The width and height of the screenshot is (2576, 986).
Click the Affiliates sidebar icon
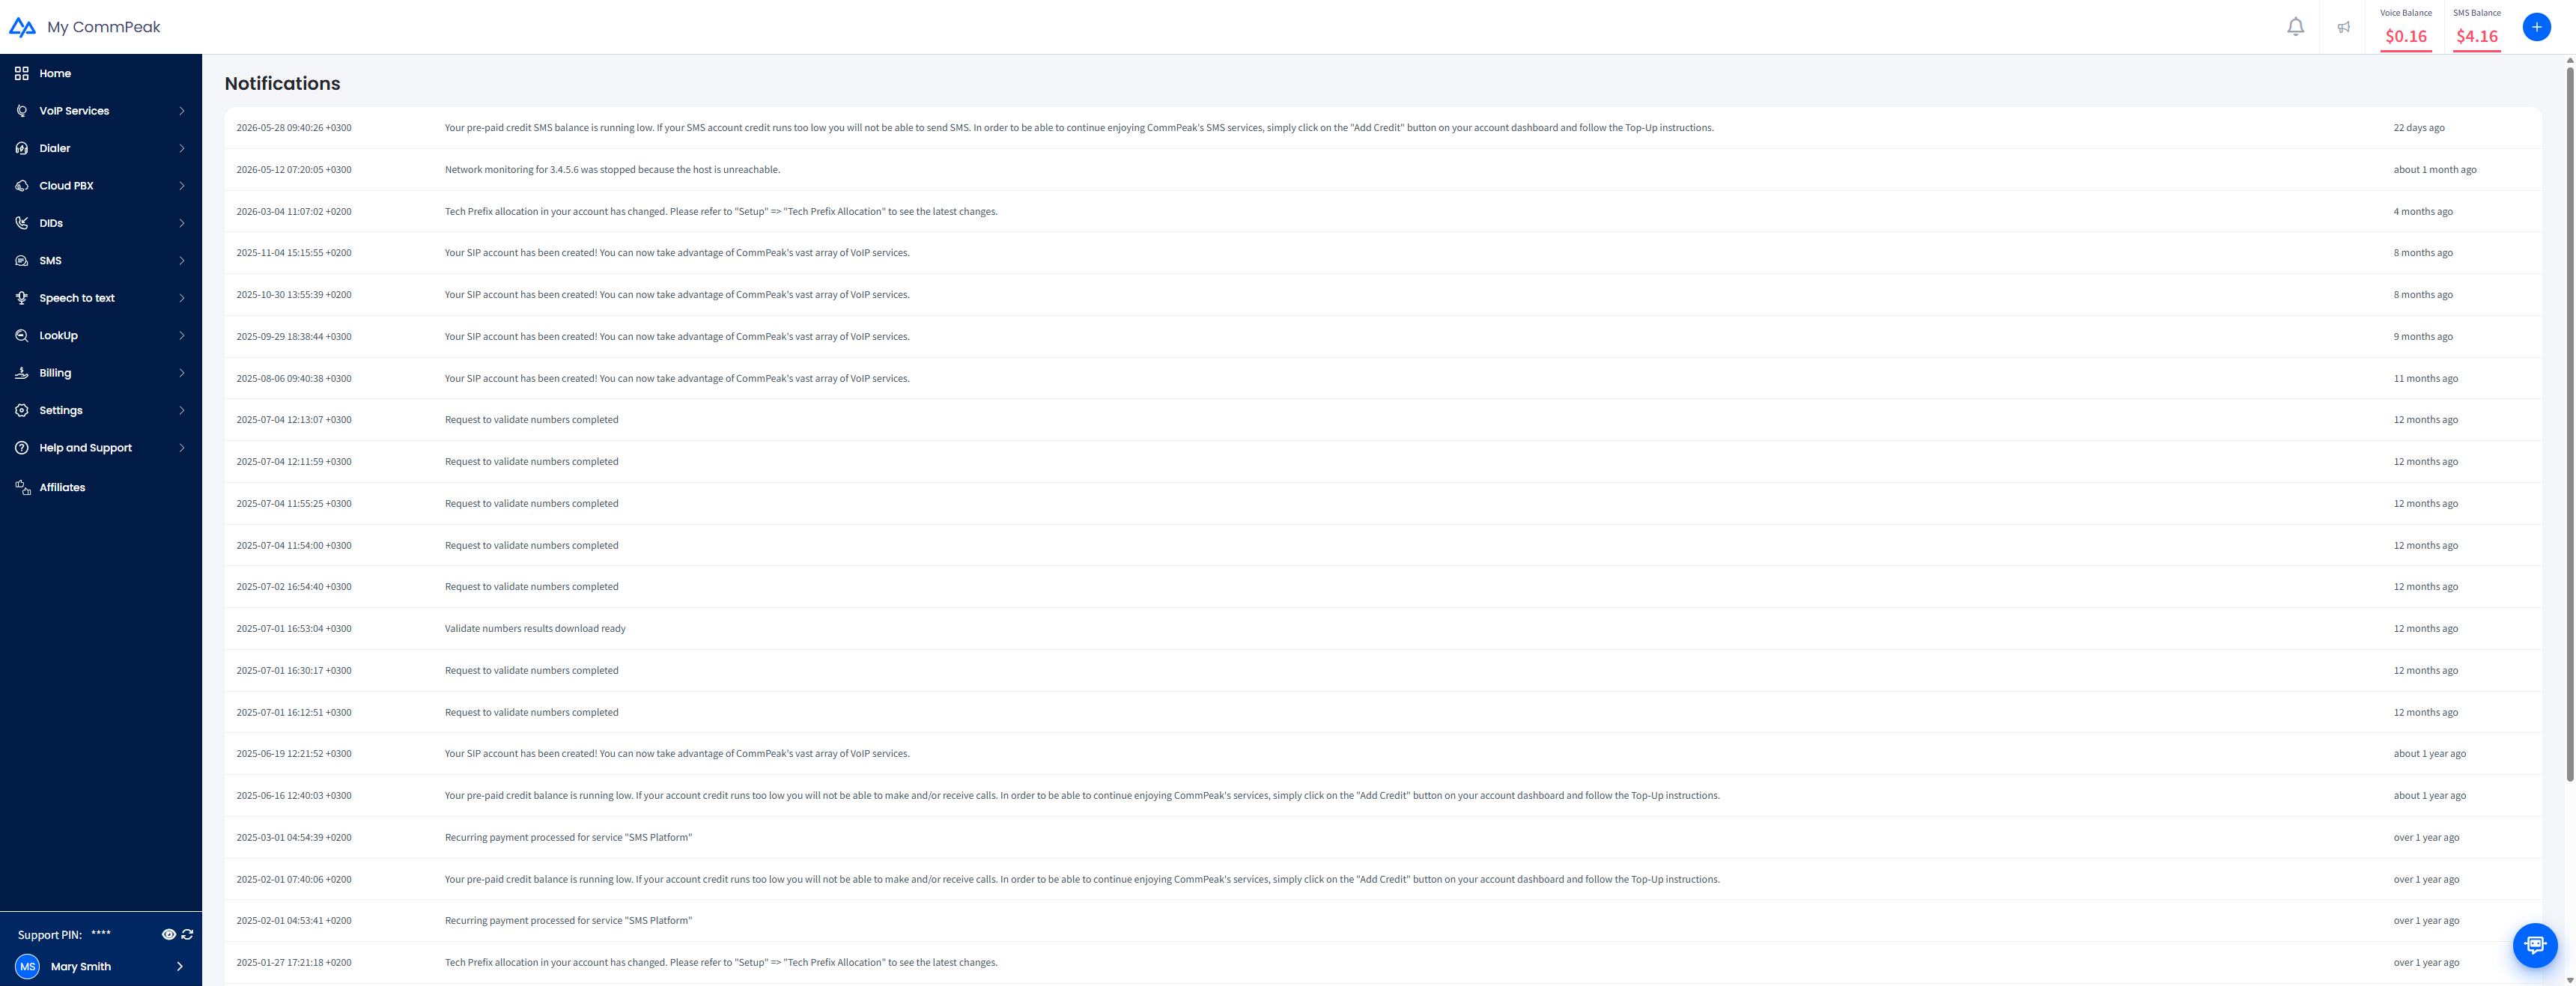pyautogui.click(x=22, y=487)
